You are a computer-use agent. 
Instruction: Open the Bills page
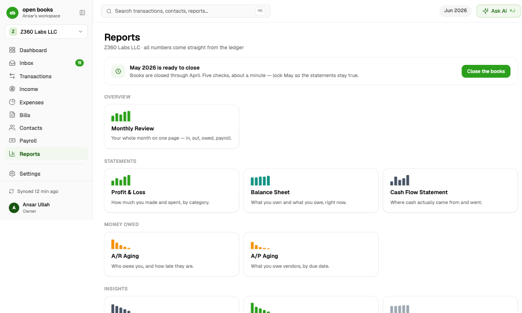[x=46, y=115]
